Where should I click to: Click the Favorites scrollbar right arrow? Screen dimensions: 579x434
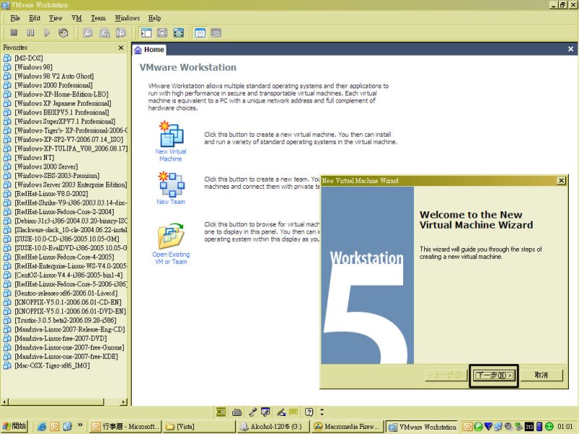coord(123,402)
